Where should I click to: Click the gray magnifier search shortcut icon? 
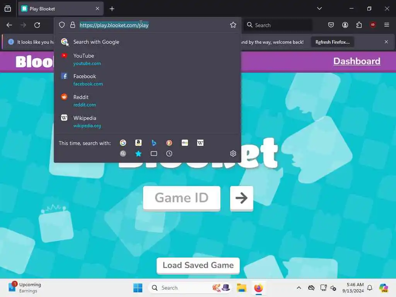click(123, 154)
